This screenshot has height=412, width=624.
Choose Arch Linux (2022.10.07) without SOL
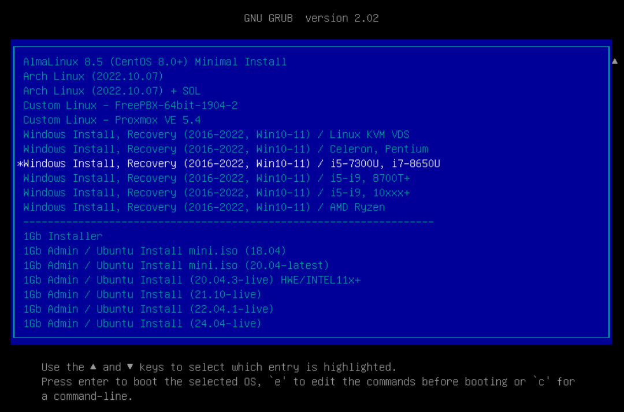point(93,76)
